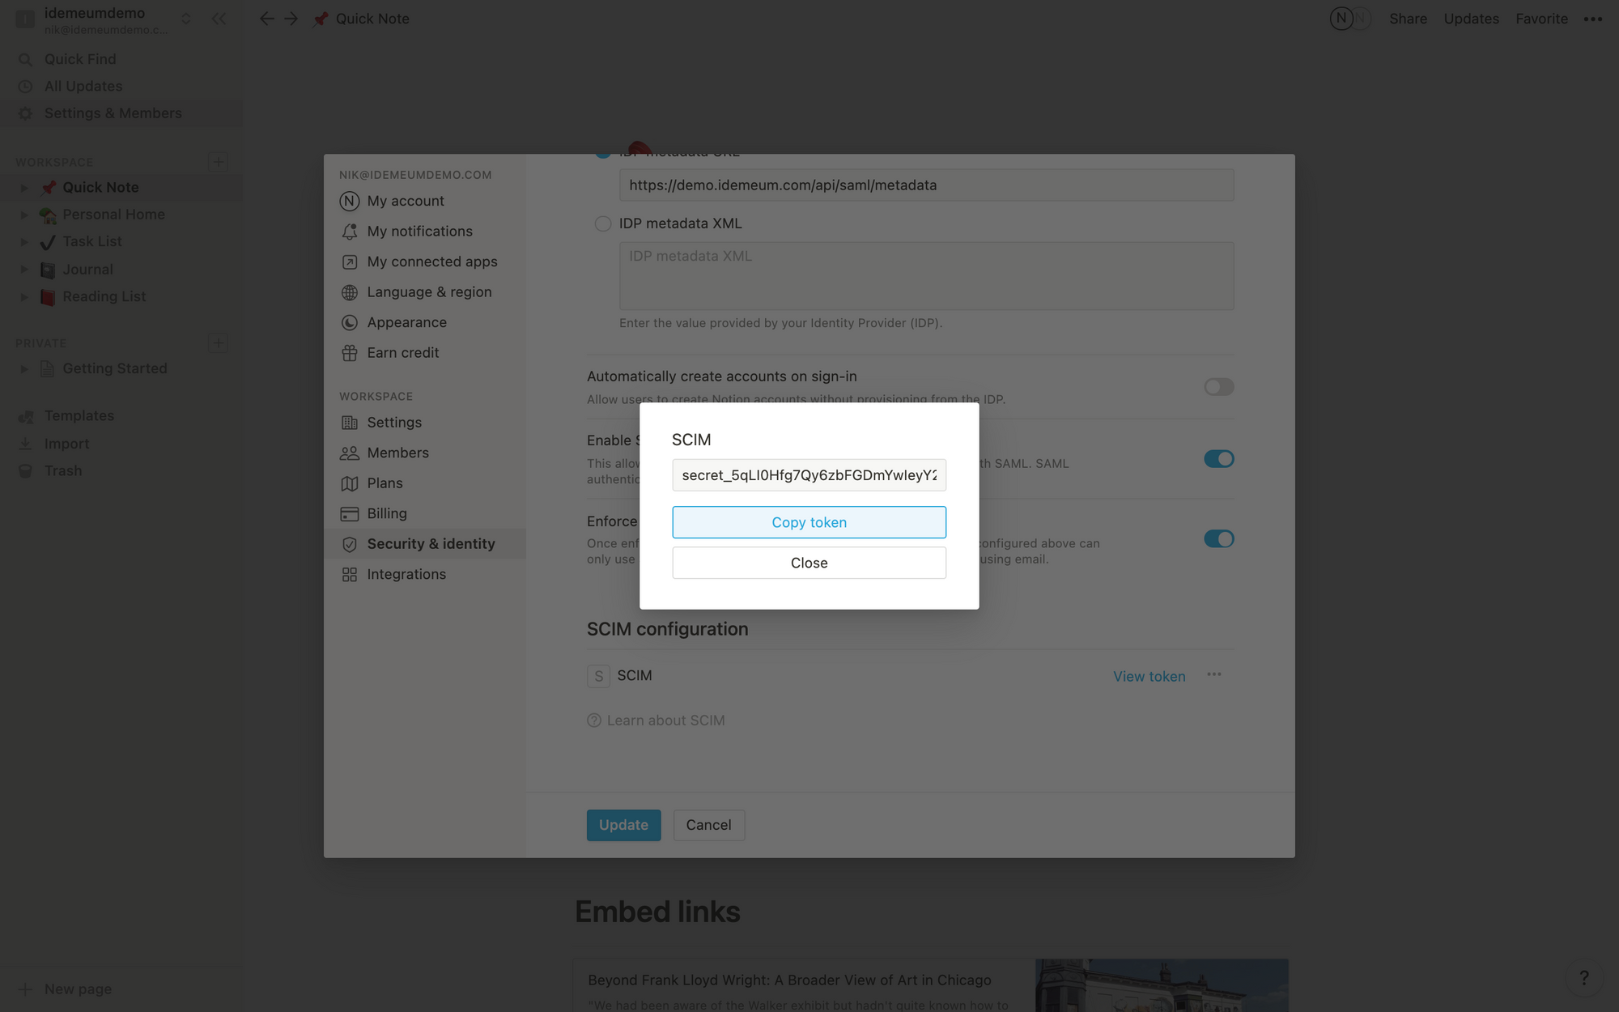Open the Reading List page

[104, 296]
